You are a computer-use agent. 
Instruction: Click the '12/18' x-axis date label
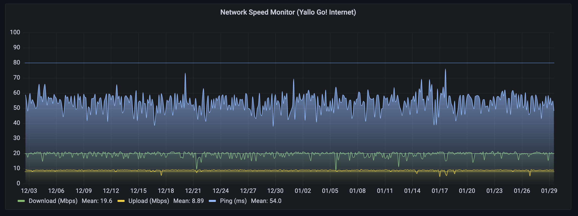tap(166, 191)
